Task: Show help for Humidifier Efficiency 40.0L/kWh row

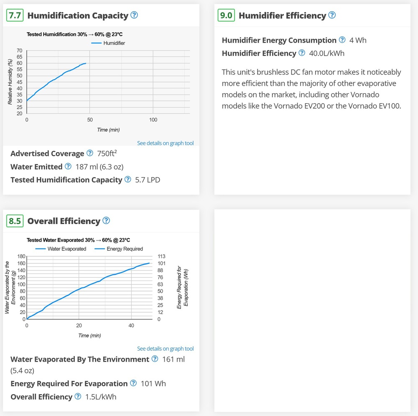Action: click(302, 53)
